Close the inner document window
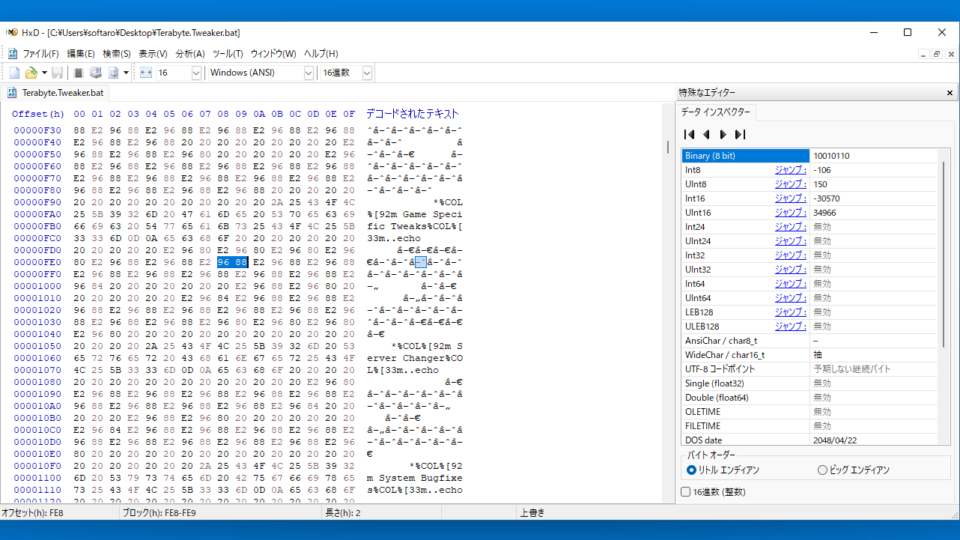 coord(951,54)
